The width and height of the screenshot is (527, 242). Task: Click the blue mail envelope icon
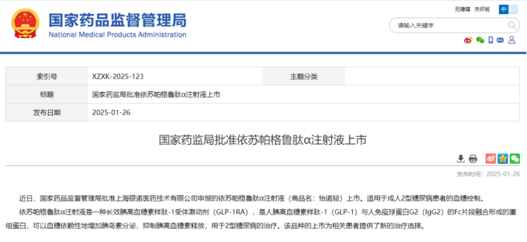point(500,41)
